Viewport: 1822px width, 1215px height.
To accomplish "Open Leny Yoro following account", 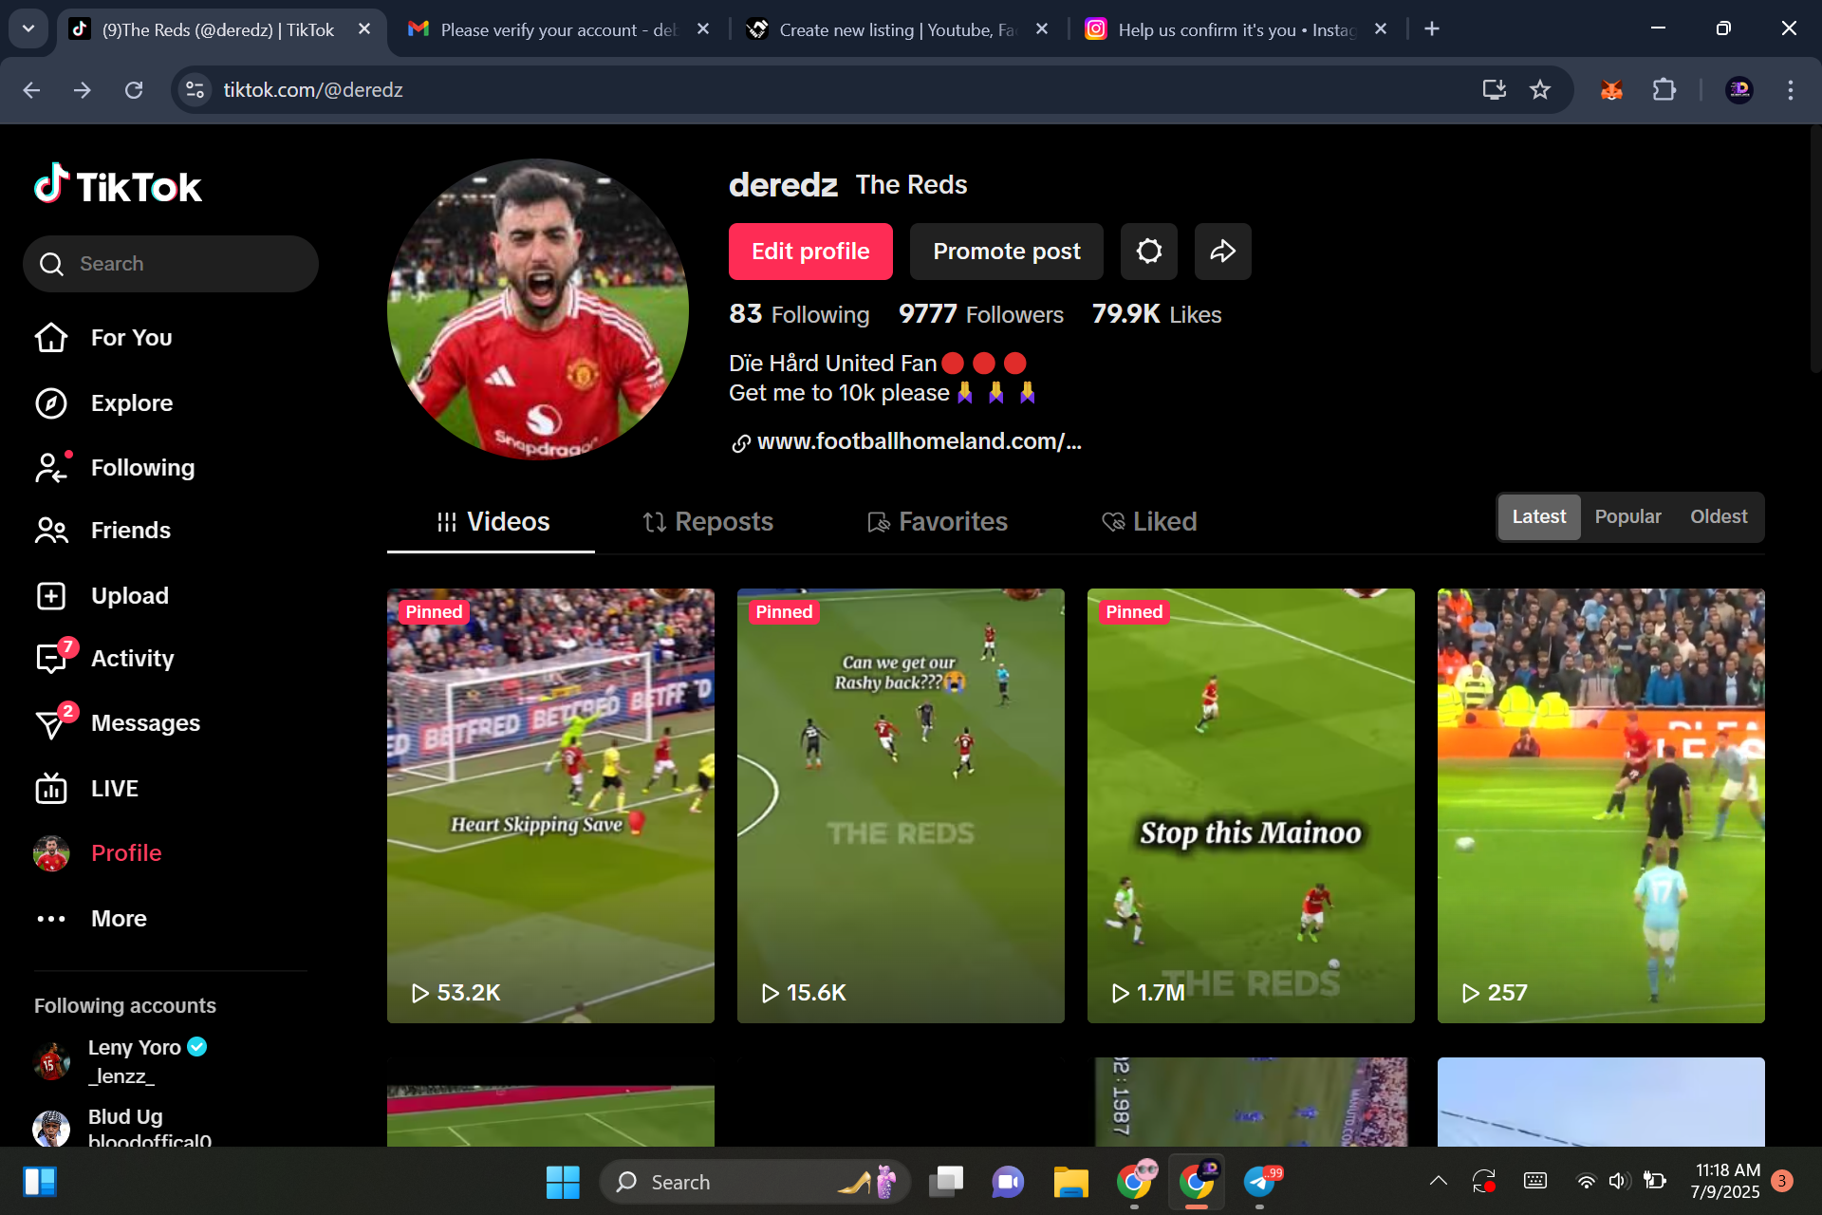I will (x=121, y=1061).
